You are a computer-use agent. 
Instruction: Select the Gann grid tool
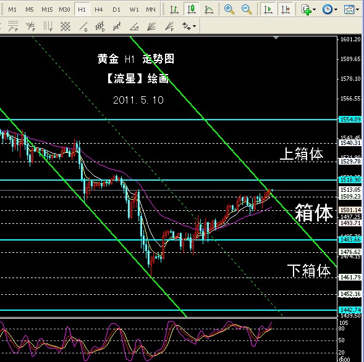pyautogui.click(x=66, y=27)
